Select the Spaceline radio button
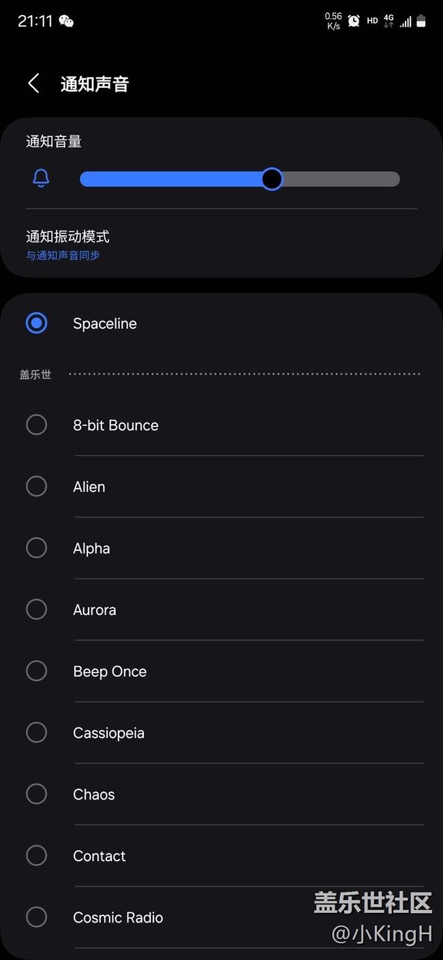443x960 pixels. pos(36,323)
